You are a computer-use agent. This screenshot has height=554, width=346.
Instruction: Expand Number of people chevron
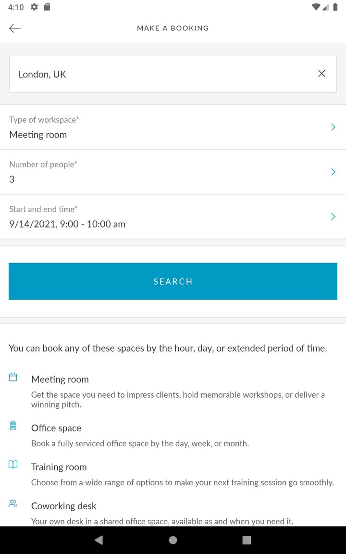coord(333,172)
